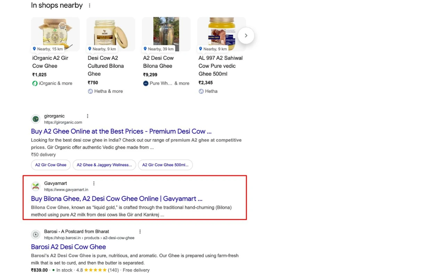Click location pin on iOrganic ghee card

34,49
